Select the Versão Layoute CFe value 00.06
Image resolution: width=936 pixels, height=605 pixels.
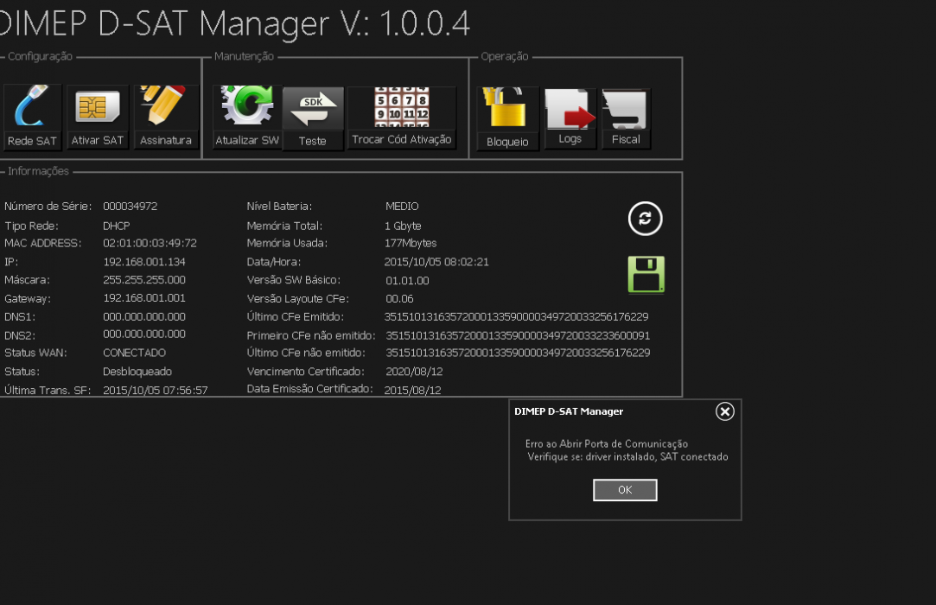point(399,299)
